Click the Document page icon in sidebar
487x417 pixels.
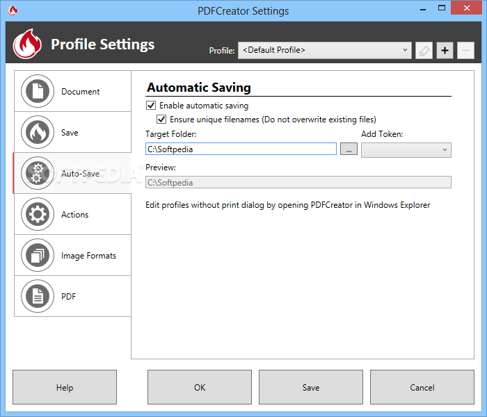(38, 91)
